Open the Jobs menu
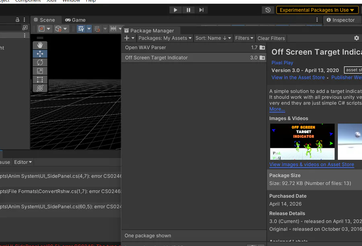The height and width of the screenshot is (246, 362). pyautogui.click(x=51, y=1)
